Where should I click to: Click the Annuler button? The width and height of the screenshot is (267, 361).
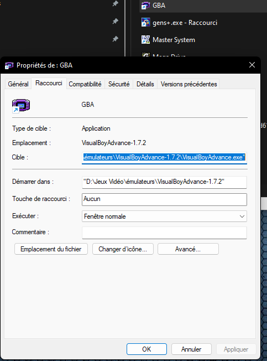coord(191,349)
